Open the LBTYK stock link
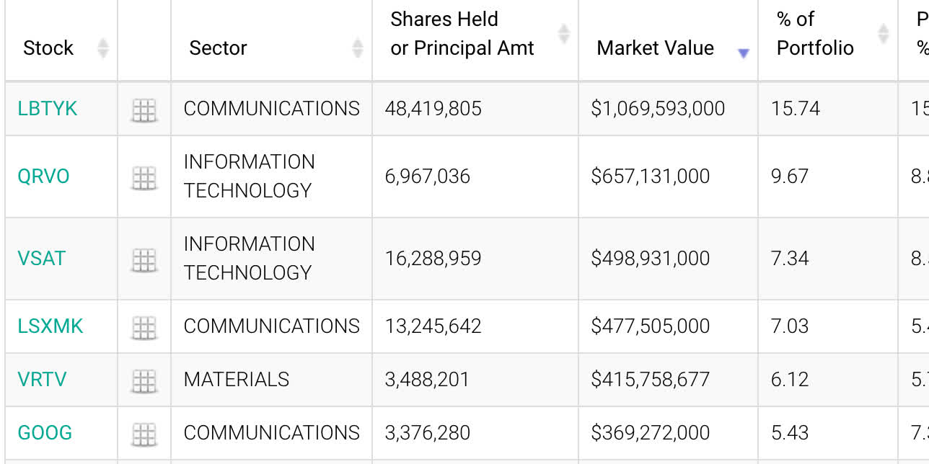 [47, 109]
